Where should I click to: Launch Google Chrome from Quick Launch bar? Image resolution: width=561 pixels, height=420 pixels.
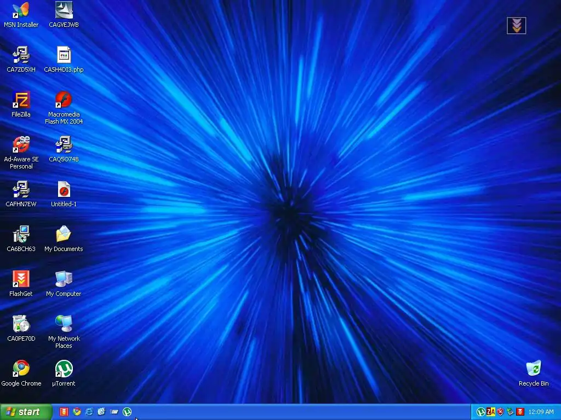(77, 412)
